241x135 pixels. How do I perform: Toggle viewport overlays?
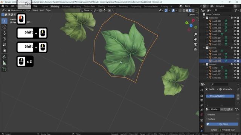pyautogui.click(x=173, y=10)
